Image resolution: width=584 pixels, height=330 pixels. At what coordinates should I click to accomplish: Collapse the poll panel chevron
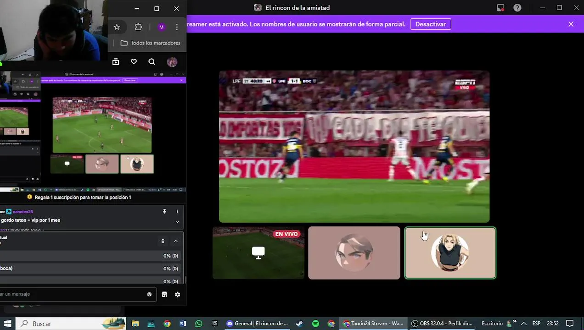pyautogui.click(x=175, y=241)
